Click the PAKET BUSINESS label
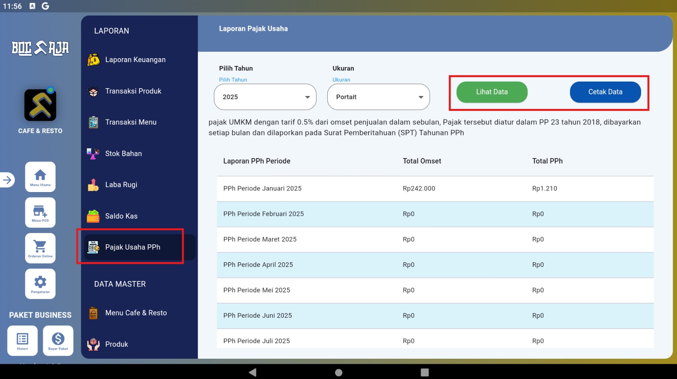Image resolution: width=677 pixels, height=379 pixels. (x=40, y=315)
